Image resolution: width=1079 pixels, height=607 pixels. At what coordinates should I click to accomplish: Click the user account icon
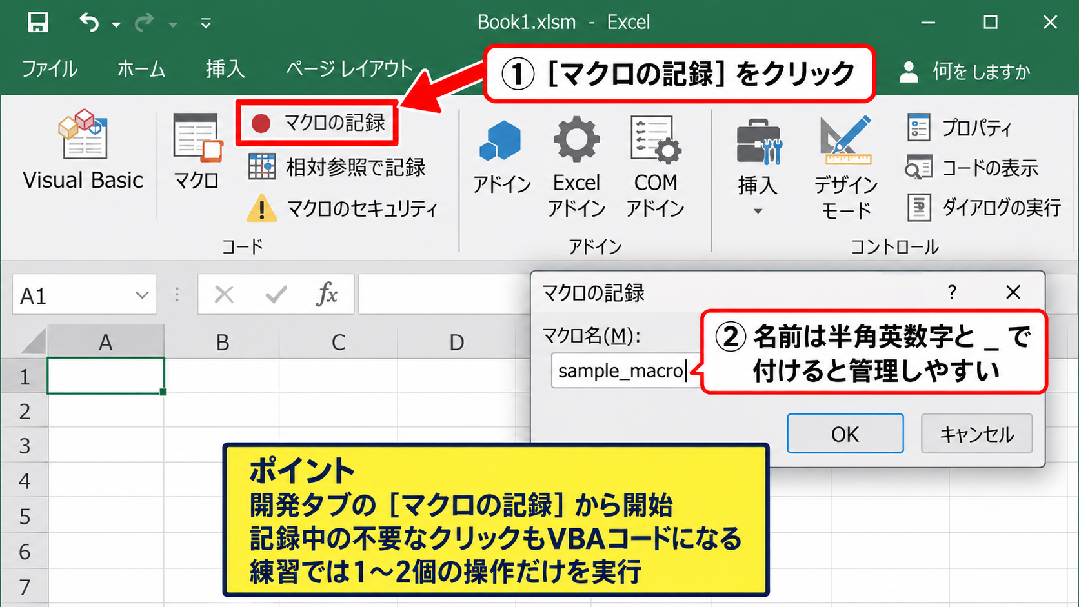909,72
